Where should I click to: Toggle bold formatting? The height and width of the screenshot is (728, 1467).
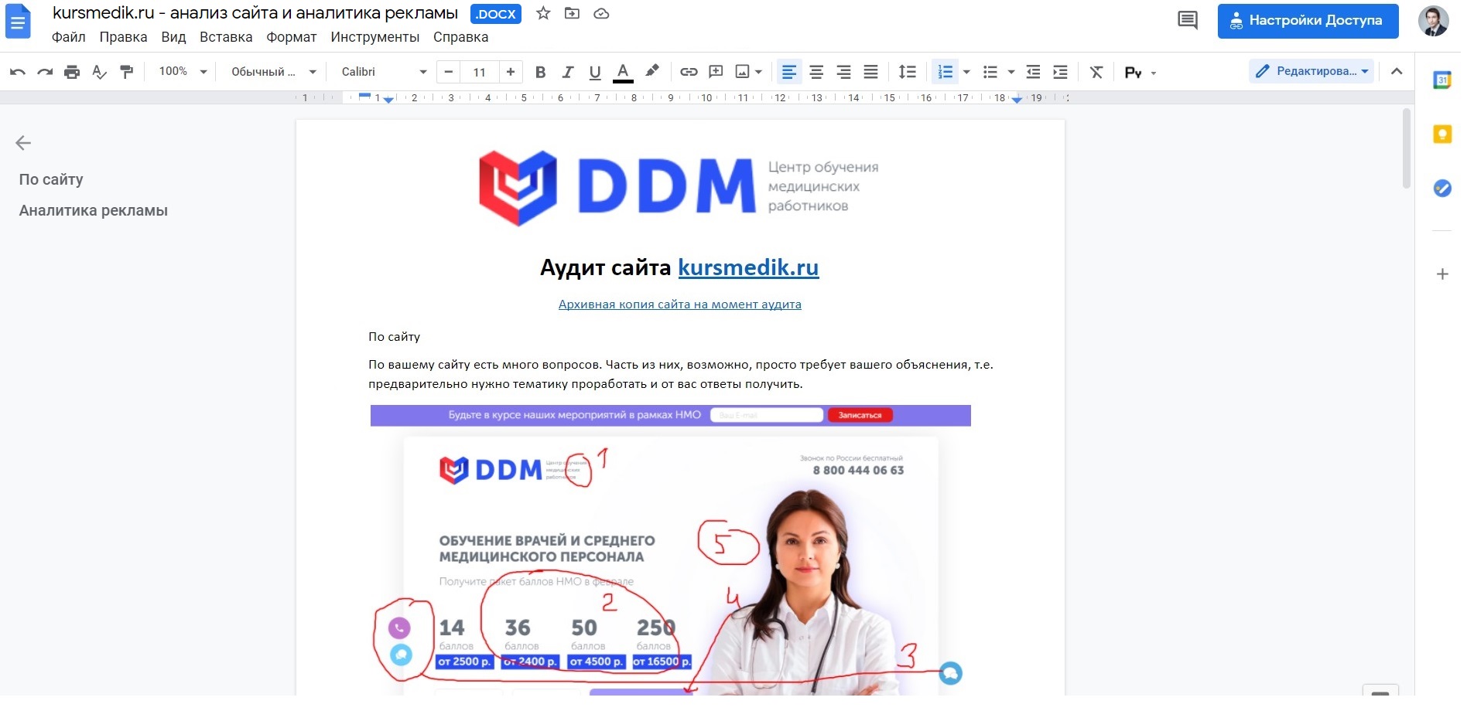click(542, 72)
